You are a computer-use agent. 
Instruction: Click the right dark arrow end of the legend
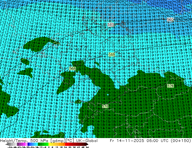pos(87,144)
